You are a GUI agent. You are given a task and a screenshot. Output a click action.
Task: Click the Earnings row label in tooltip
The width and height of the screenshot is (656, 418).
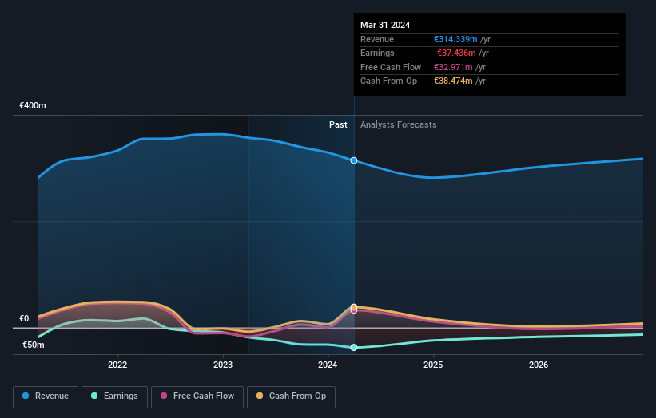pos(377,53)
